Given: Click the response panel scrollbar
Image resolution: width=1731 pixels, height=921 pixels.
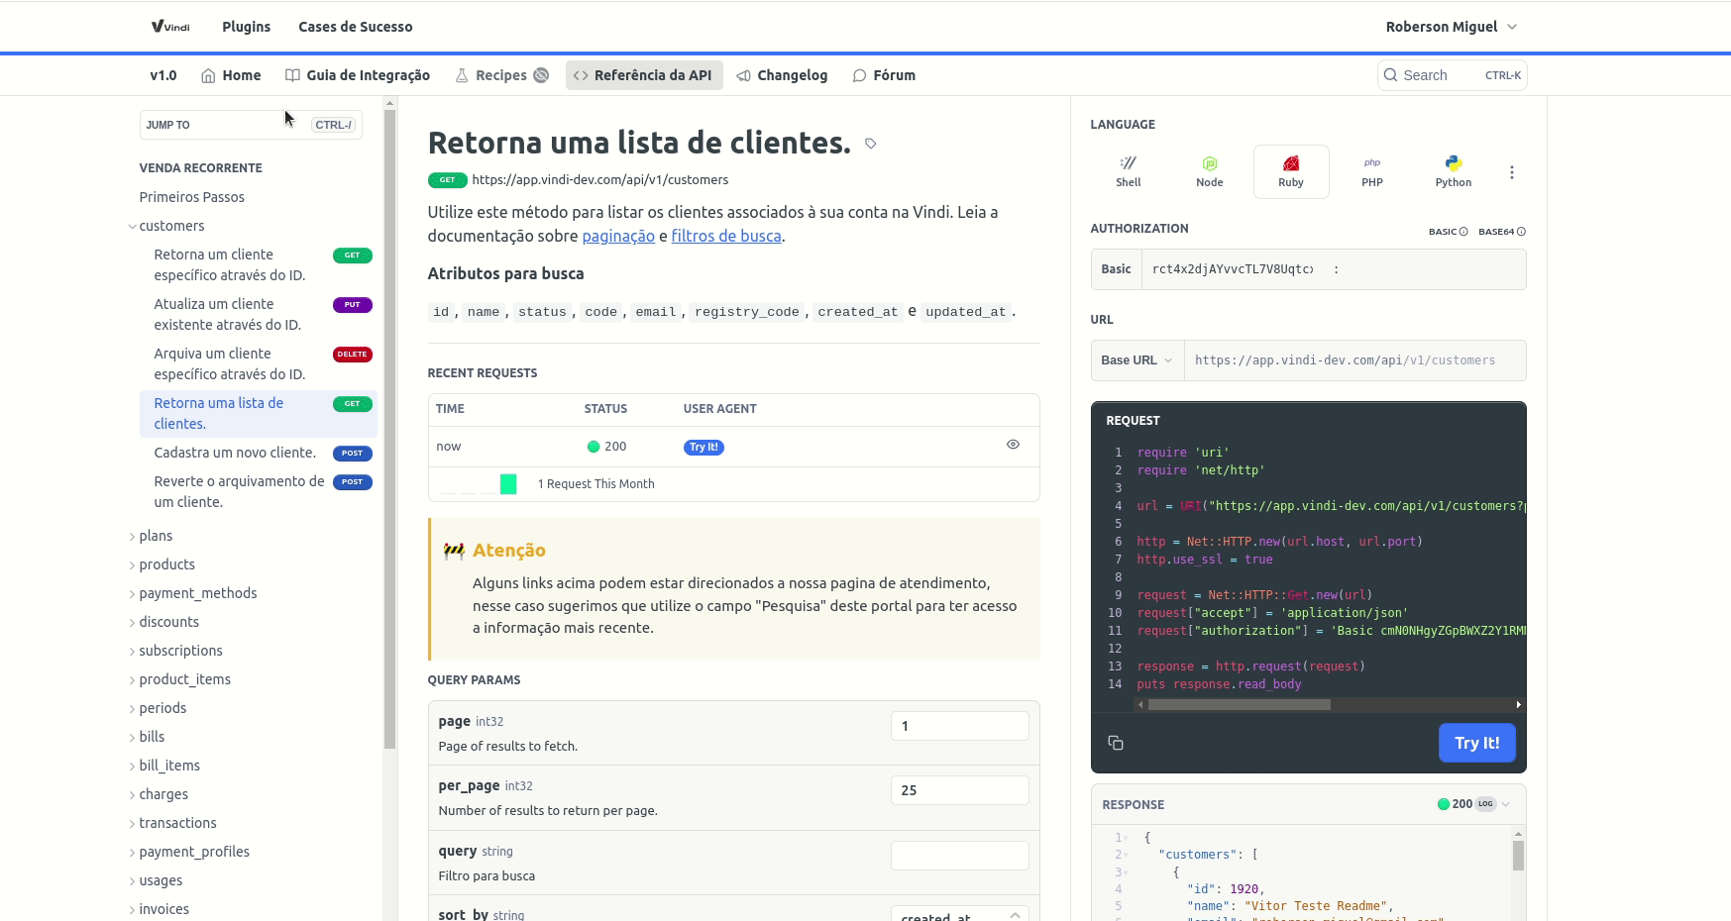Looking at the screenshot, I should (x=1518, y=856).
